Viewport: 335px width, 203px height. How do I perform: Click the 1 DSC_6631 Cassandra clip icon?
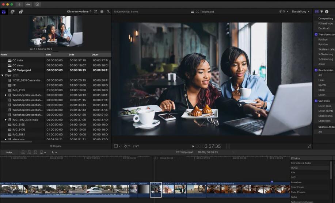(9, 80)
